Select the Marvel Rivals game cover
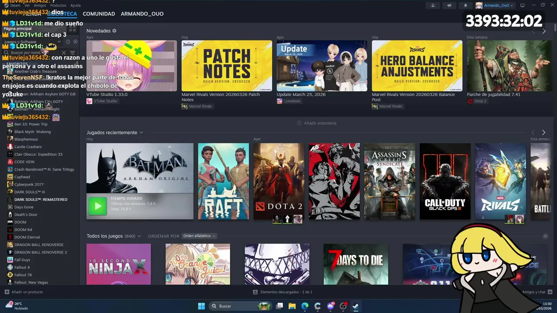Image resolution: width=557 pixels, height=313 pixels. (x=500, y=181)
